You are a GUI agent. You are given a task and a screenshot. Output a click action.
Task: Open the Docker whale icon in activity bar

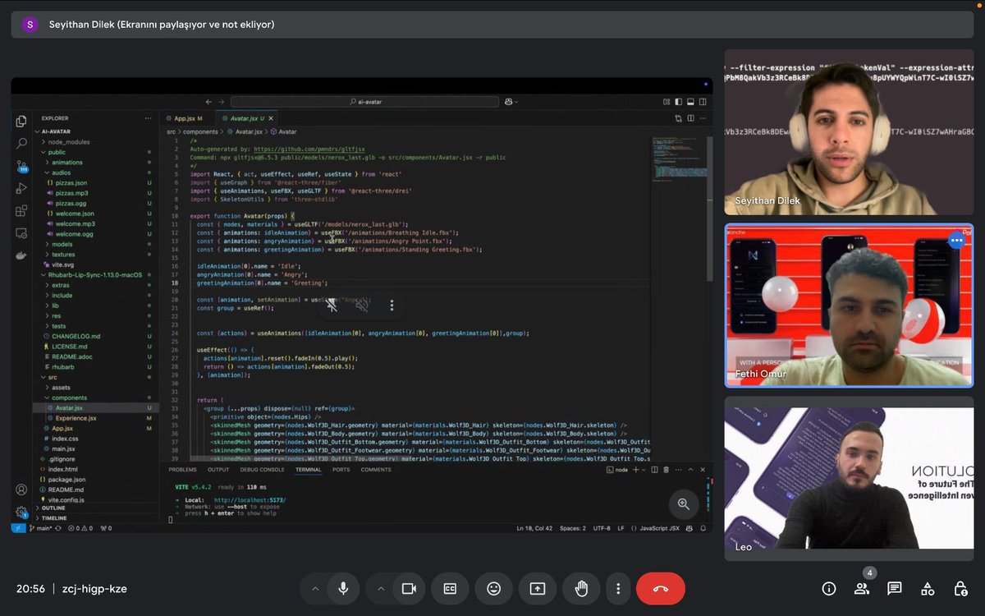(x=21, y=255)
